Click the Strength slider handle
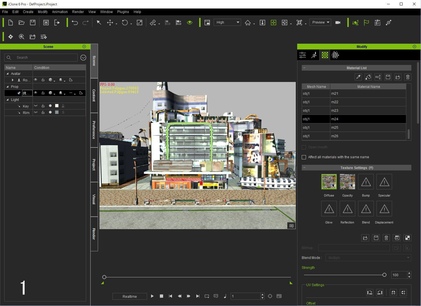The image size is (421, 306). click(x=384, y=275)
